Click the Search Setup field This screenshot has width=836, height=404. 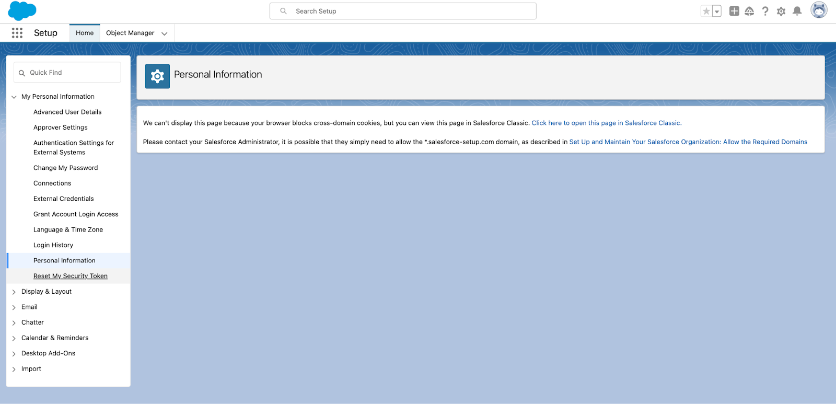point(403,11)
